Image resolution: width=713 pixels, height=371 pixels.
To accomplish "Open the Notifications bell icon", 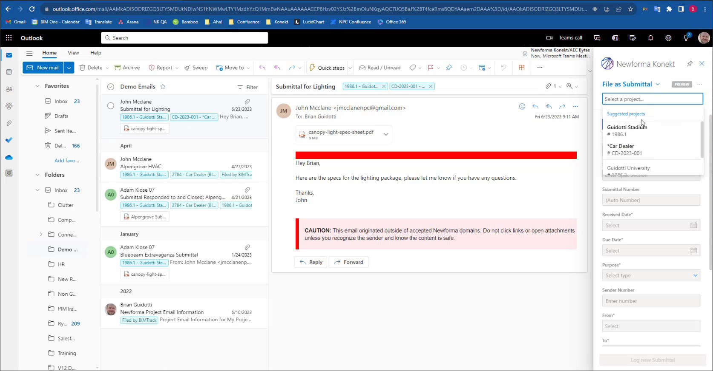I will 650,38.
